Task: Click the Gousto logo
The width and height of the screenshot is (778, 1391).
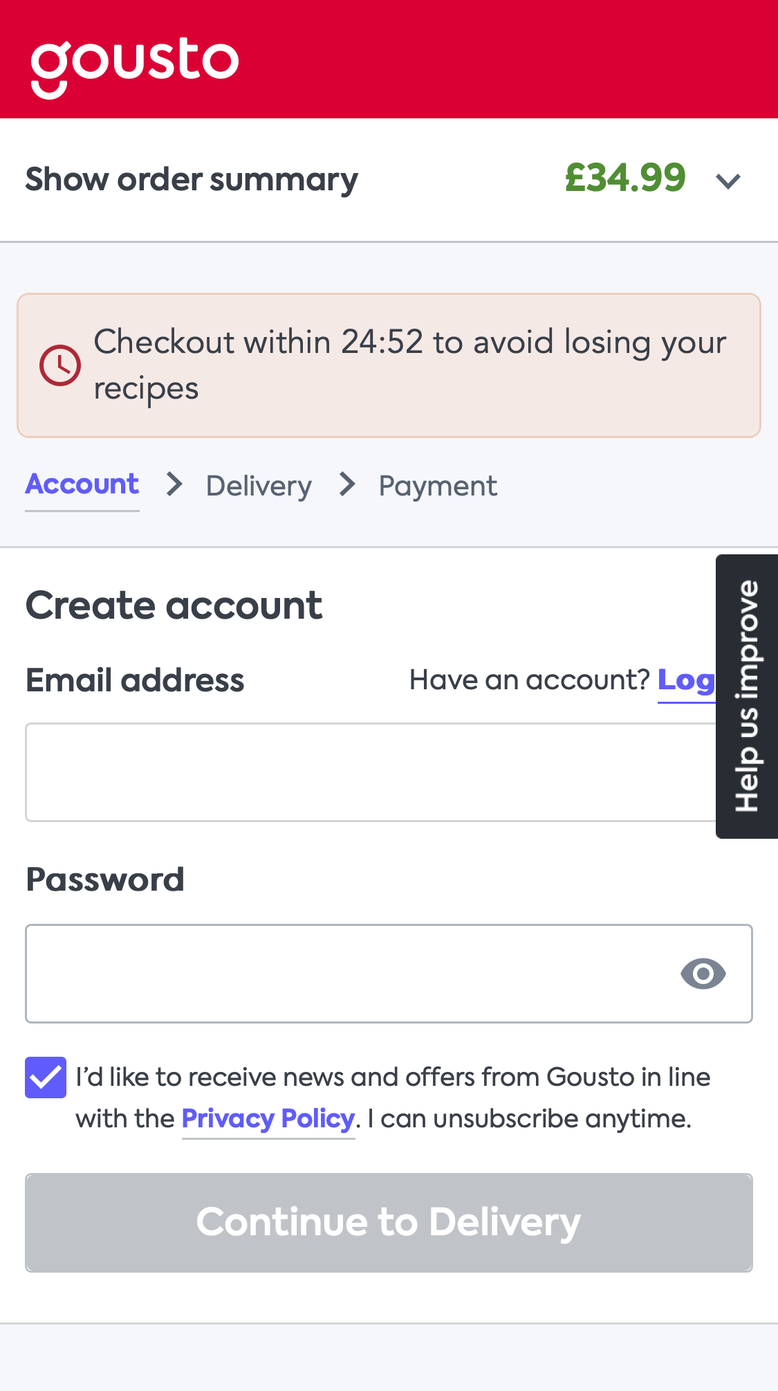Action: (x=134, y=64)
